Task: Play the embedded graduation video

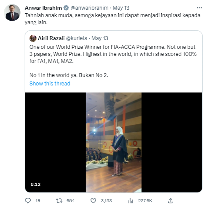Action: click(113, 142)
